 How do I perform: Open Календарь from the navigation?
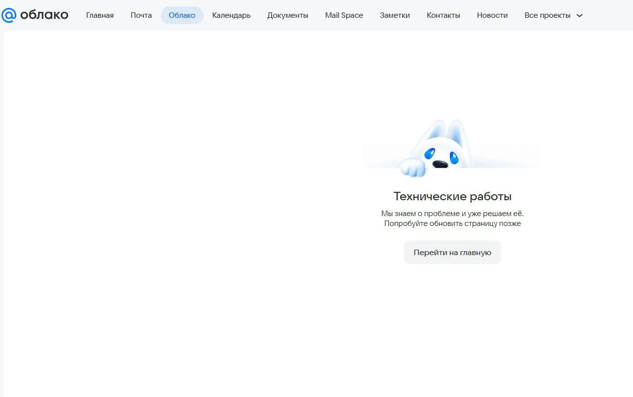tap(231, 15)
